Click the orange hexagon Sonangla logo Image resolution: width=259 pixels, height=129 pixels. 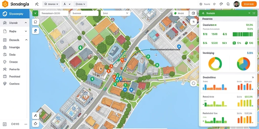(x=5, y=4)
